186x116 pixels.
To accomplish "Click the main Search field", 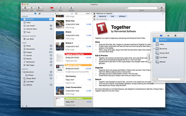I will (142, 8).
